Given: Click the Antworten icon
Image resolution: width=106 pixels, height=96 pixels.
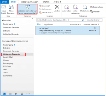Looking at the screenshot, I should click(66, 7).
